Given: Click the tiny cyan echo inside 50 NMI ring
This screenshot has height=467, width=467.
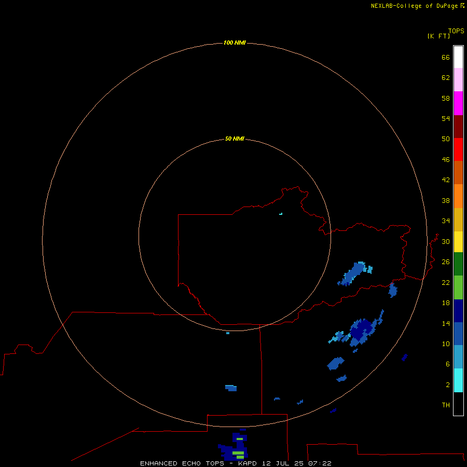Looking at the screenshot, I should [x=281, y=214].
